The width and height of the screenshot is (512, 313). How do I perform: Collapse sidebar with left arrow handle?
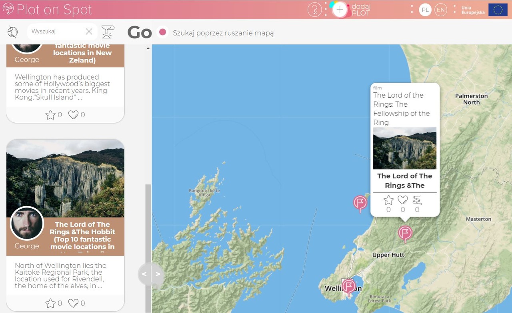[x=144, y=274]
